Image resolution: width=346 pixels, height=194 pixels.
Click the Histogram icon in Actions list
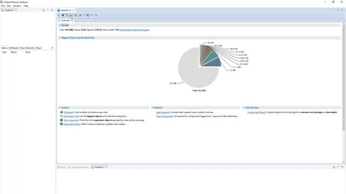(x=61, y=112)
